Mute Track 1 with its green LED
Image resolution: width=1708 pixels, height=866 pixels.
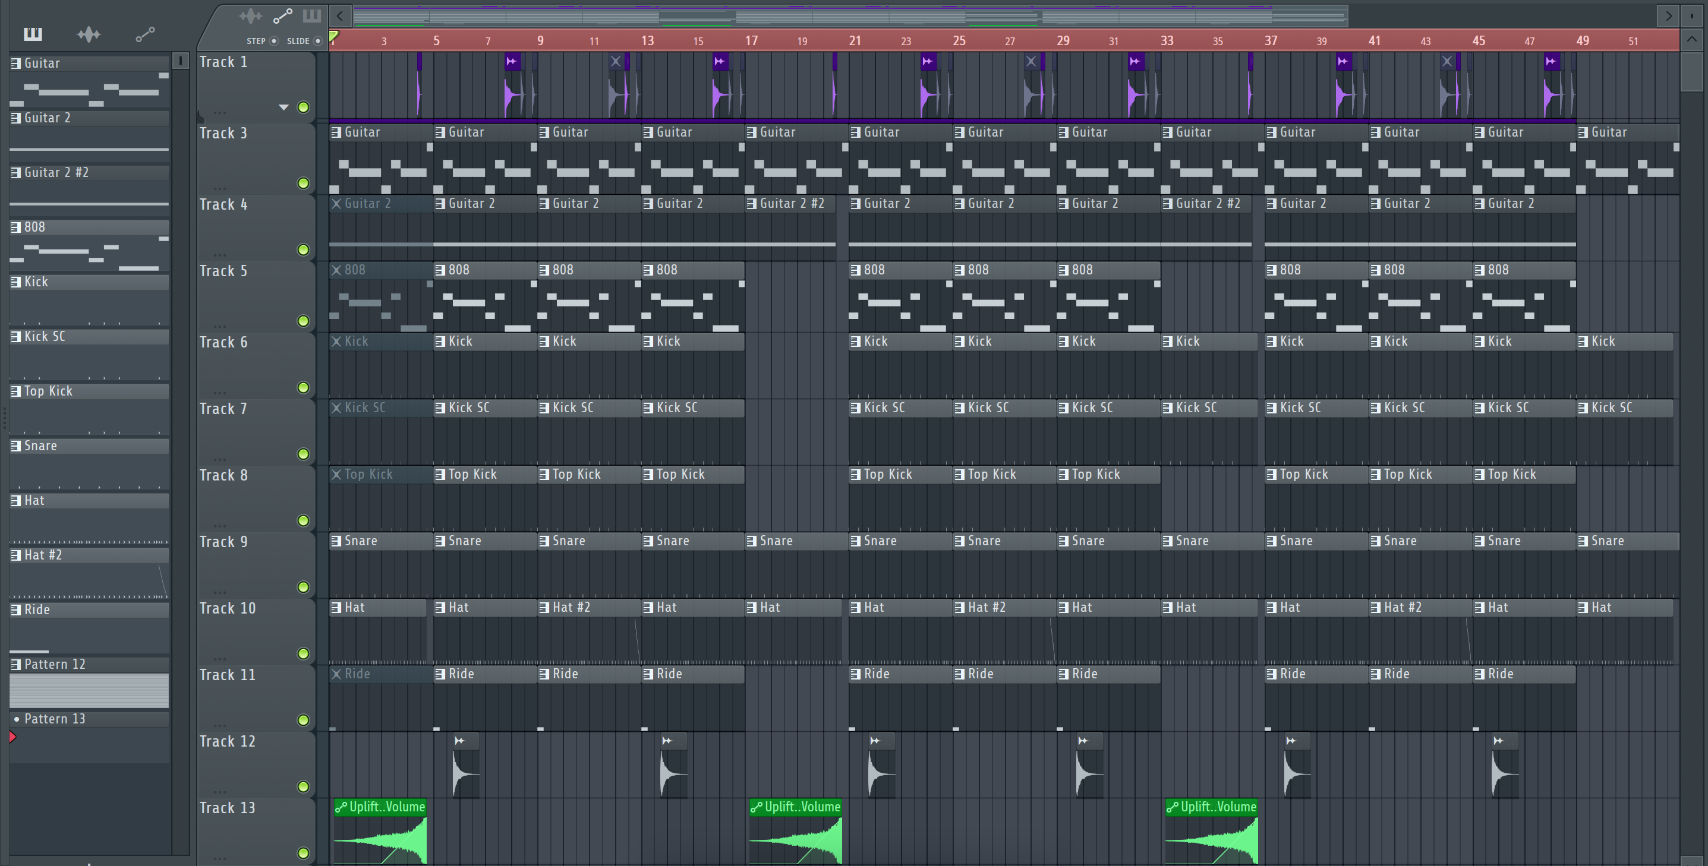click(303, 108)
